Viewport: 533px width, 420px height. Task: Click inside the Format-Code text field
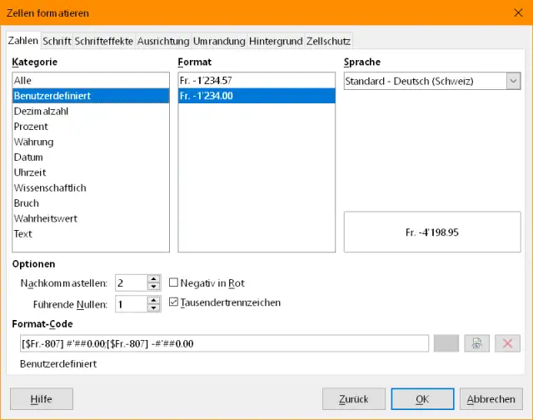[x=223, y=343]
